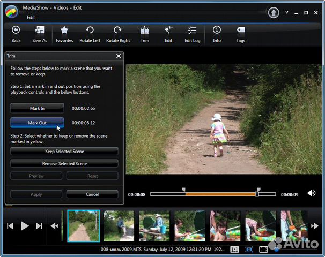325x257 pixels.
Task: Click the upload arrow icon in title bar
Action: pyautogui.click(x=274, y=13)
